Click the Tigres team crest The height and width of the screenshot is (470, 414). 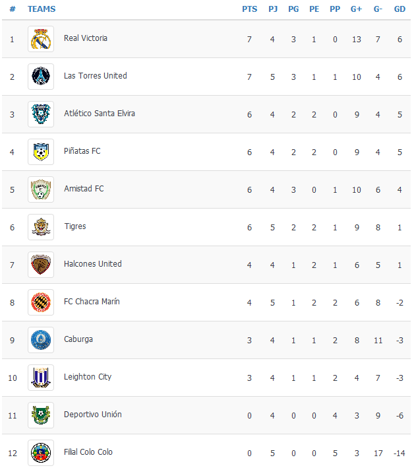(41, 227)
